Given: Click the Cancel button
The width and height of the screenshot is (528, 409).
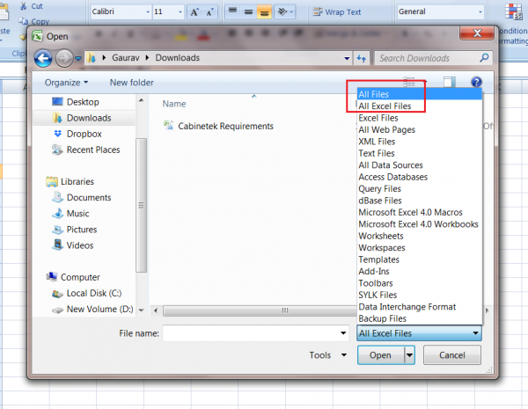Looking at the screenshot, I should point(451,355).
